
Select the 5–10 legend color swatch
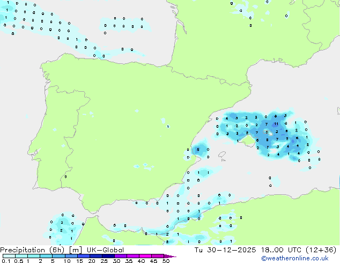click(x=58, y=256)
